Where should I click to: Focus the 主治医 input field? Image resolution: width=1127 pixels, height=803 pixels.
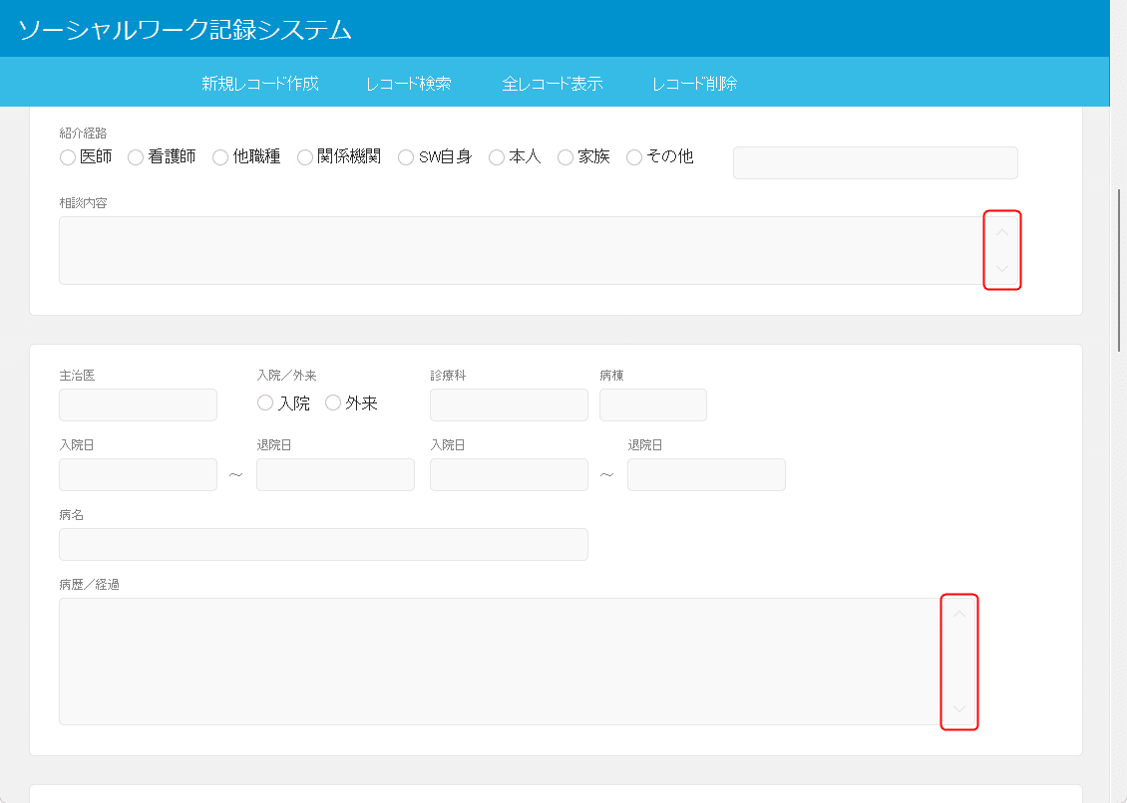click(x=138, y=405)
